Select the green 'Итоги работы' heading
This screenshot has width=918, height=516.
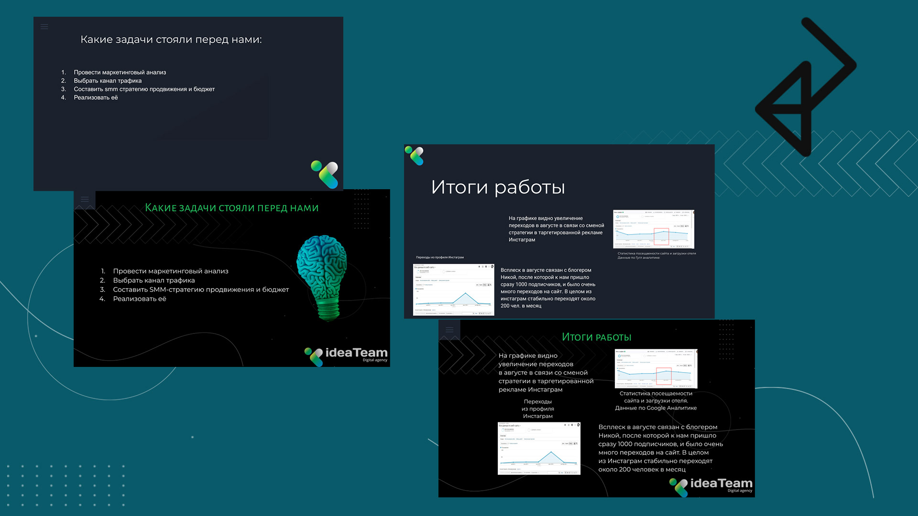click(x=596, y=337)
